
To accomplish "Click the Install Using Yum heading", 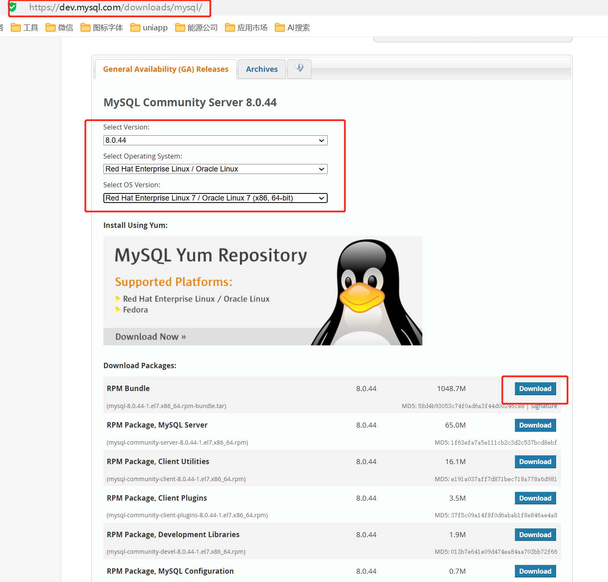I will (135, 225).
